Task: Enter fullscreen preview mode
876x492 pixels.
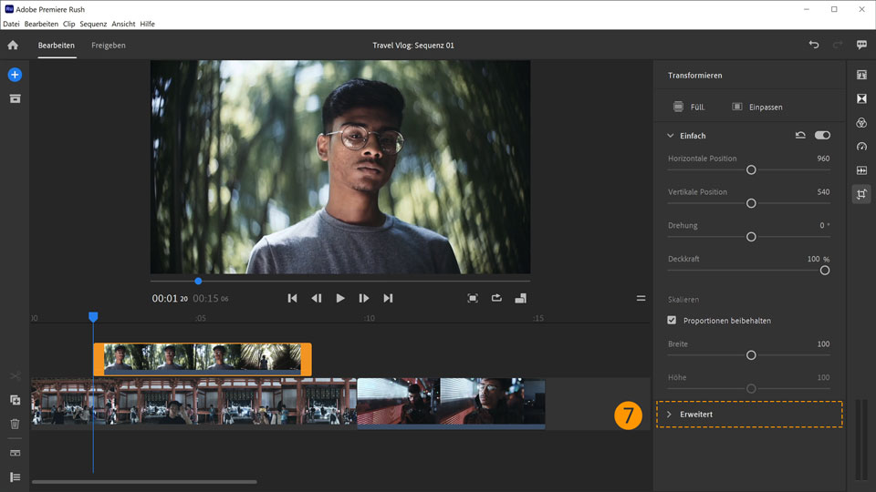Action: [473, 299]
